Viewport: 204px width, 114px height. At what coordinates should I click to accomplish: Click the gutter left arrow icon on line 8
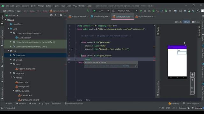72,49
